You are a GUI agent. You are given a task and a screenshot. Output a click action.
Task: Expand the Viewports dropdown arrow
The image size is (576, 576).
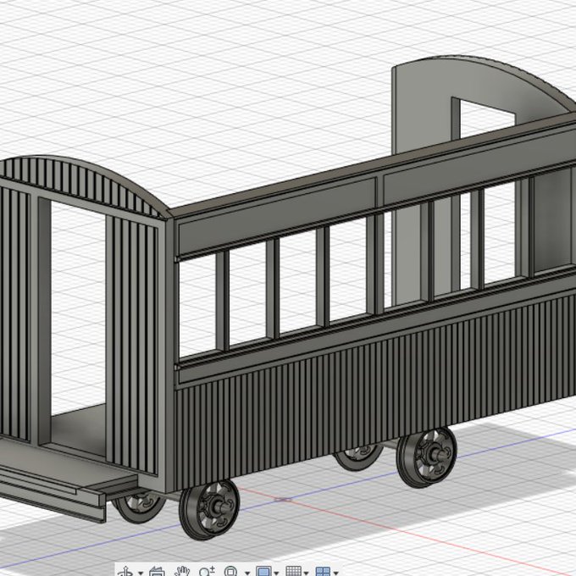[335, 573]
